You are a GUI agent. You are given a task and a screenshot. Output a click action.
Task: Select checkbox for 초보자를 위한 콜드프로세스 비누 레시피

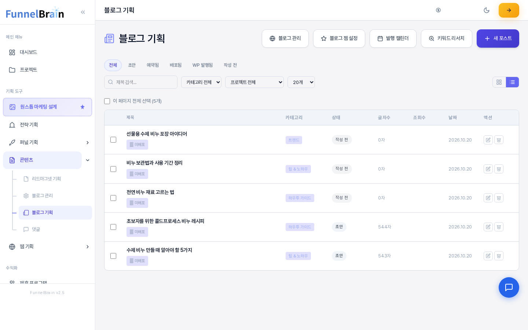point(113,227)
